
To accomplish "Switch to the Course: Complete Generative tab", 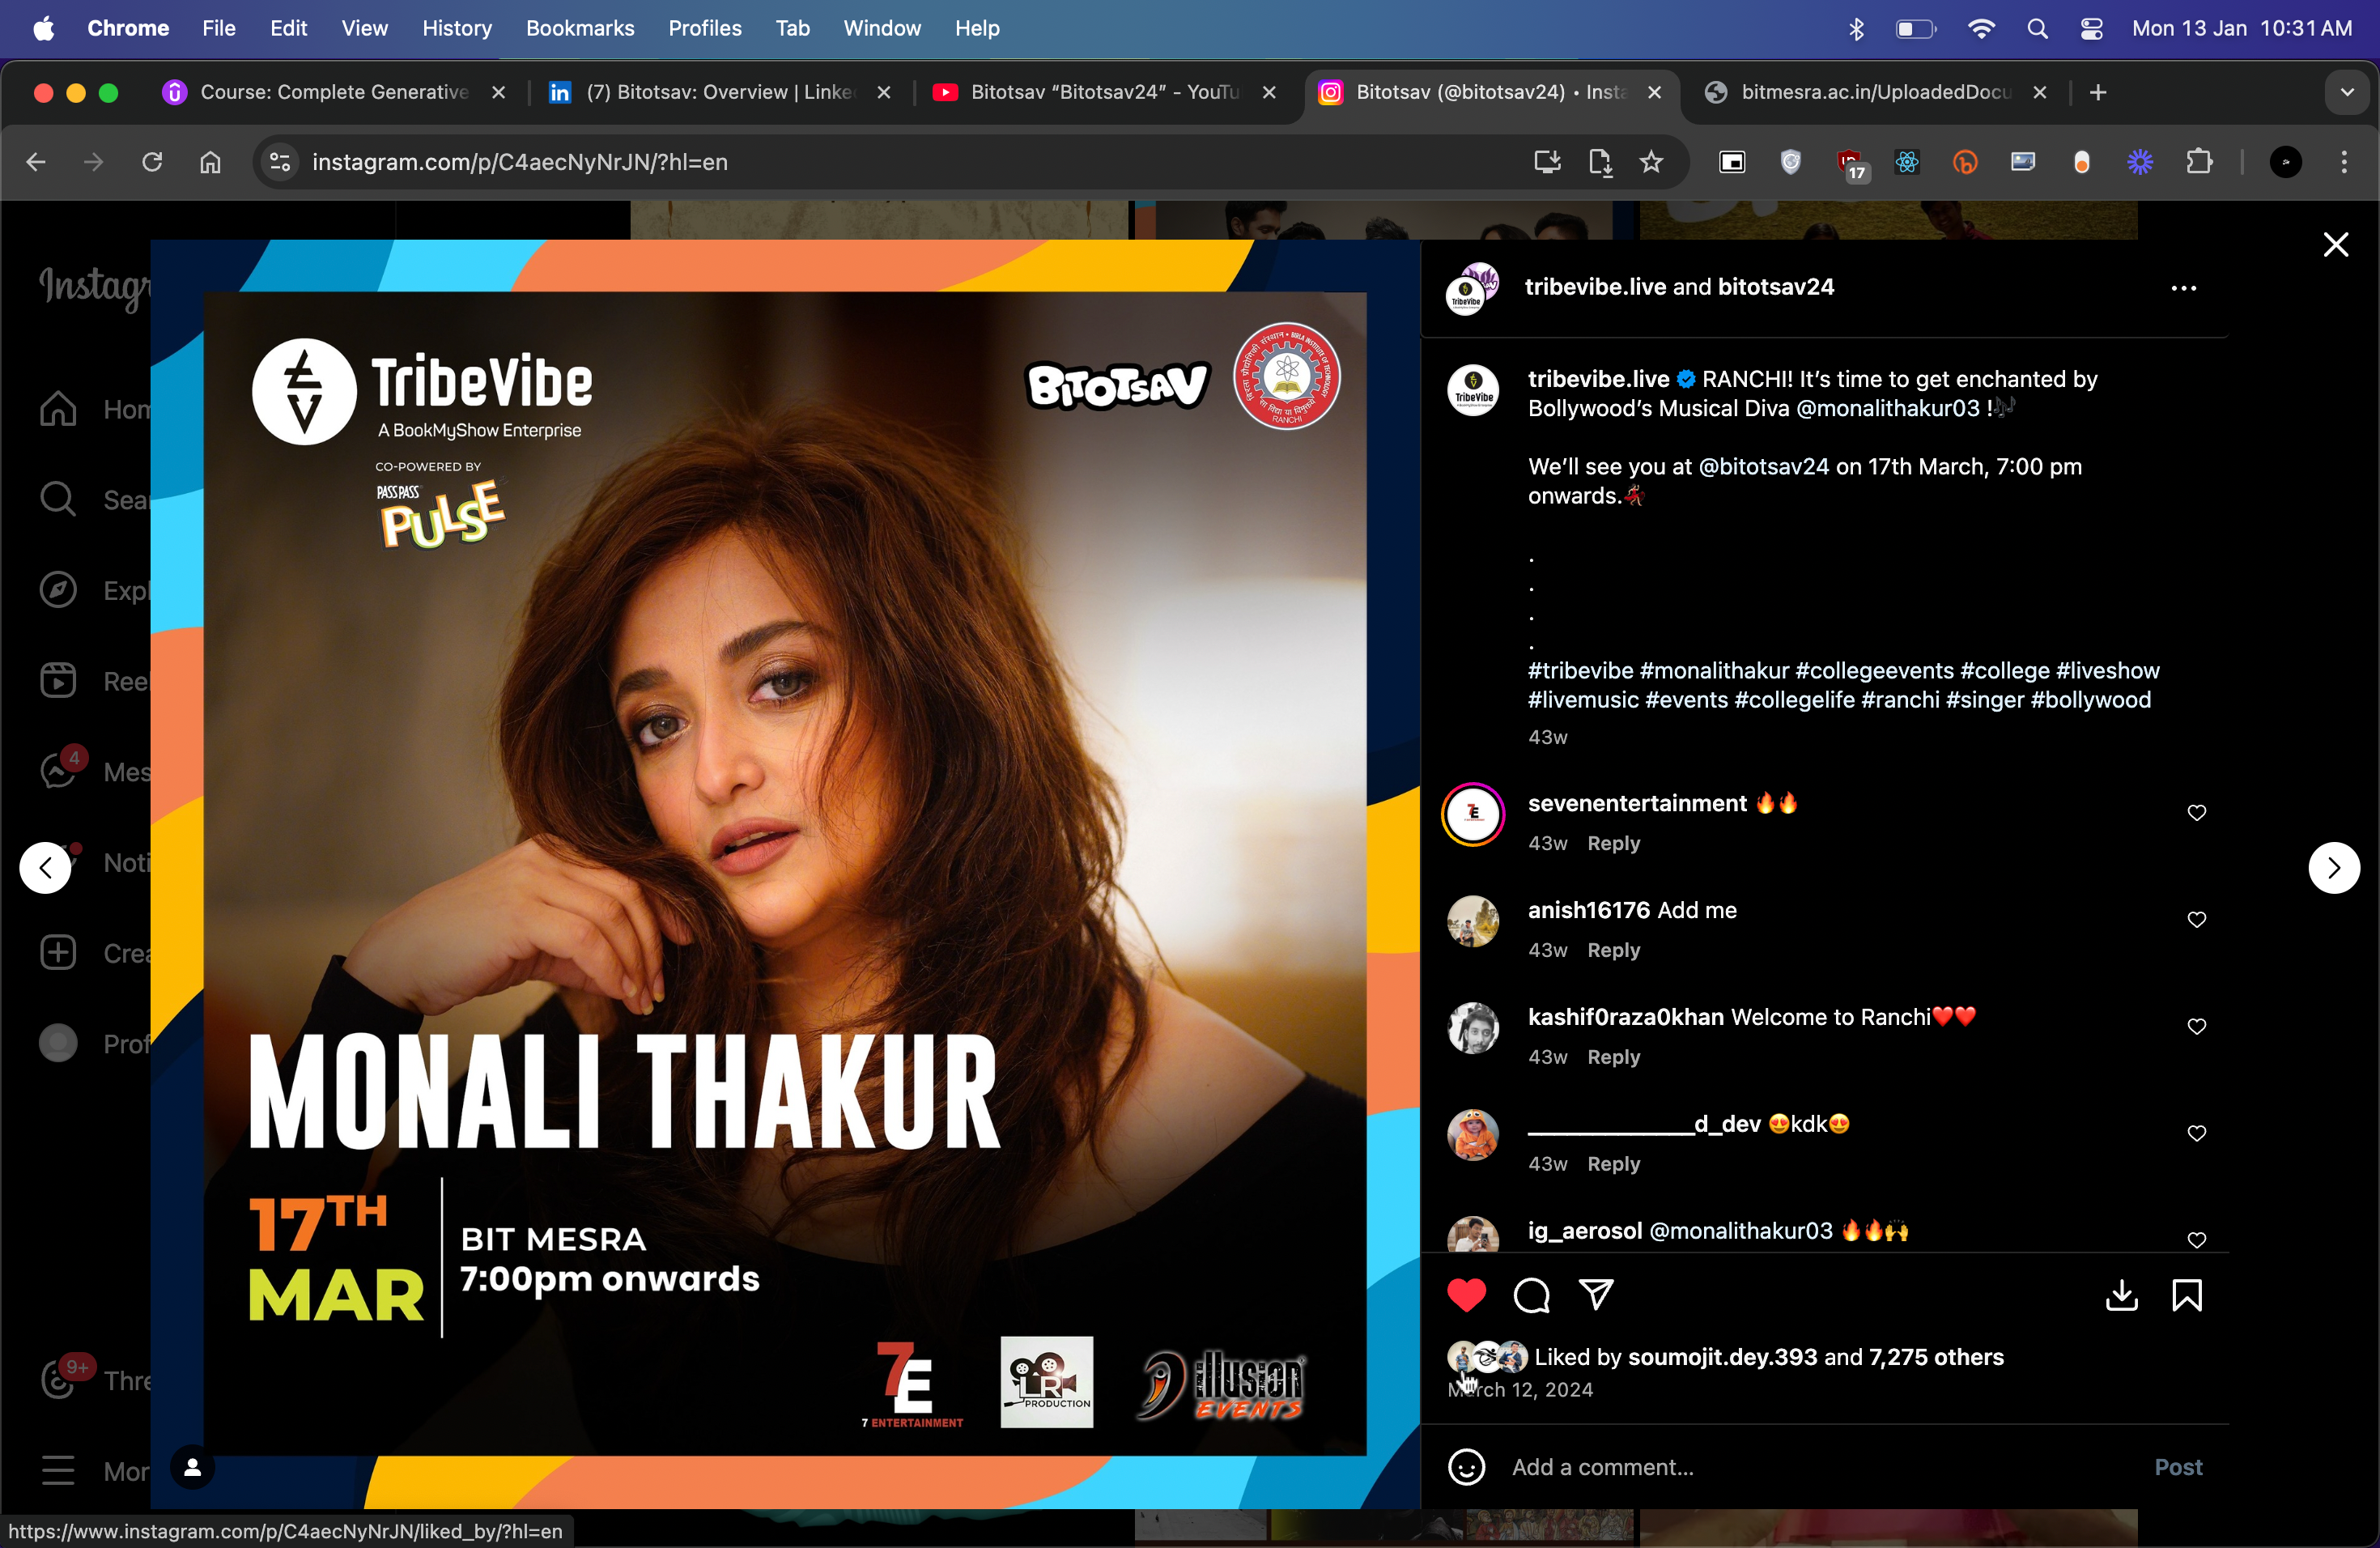I will pos(334,92).
